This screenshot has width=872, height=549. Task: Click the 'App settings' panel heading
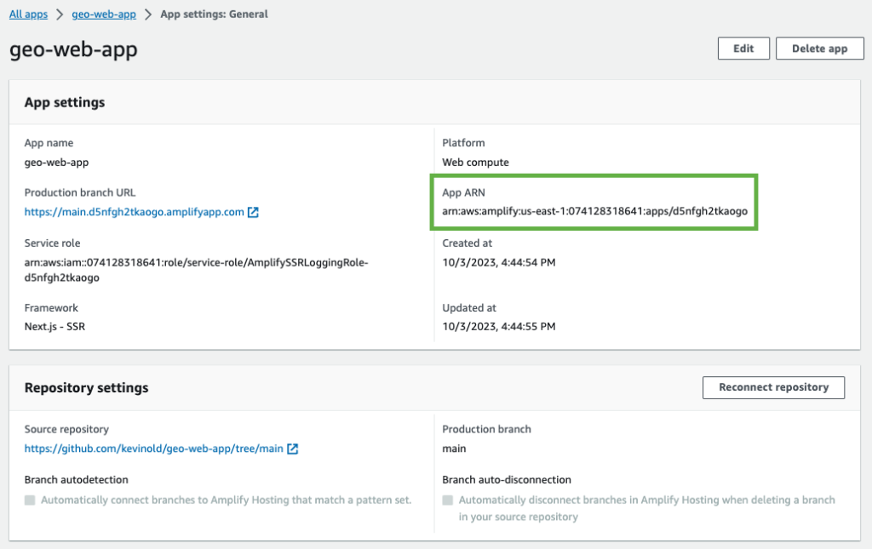(x=65, y=102)
